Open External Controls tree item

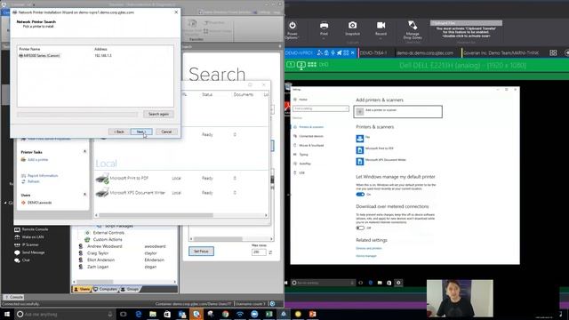click(x=108, y=233)
